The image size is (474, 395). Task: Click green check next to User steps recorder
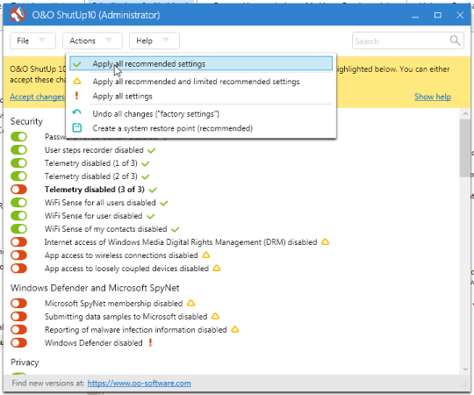(x=152, y=150)
